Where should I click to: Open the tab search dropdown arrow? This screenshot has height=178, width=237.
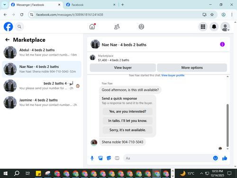click(x=5, y=5)
